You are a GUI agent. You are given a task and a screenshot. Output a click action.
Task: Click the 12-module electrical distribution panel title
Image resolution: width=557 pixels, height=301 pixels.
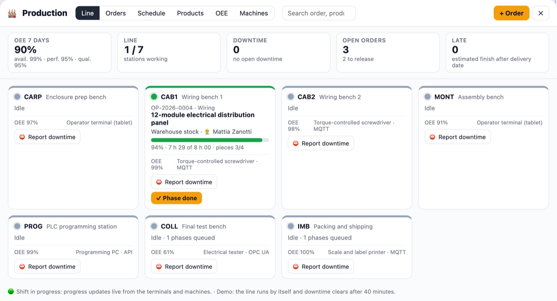(x=203, y=119)
